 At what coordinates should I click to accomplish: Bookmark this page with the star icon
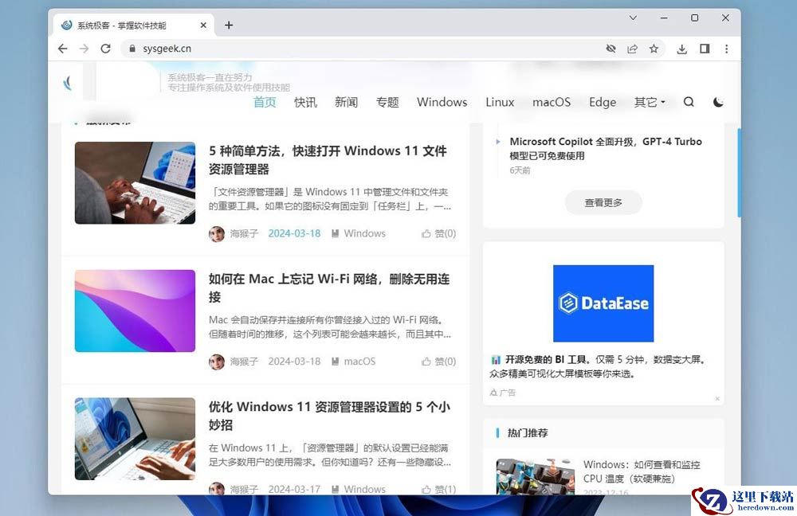(x=654, y=49)
